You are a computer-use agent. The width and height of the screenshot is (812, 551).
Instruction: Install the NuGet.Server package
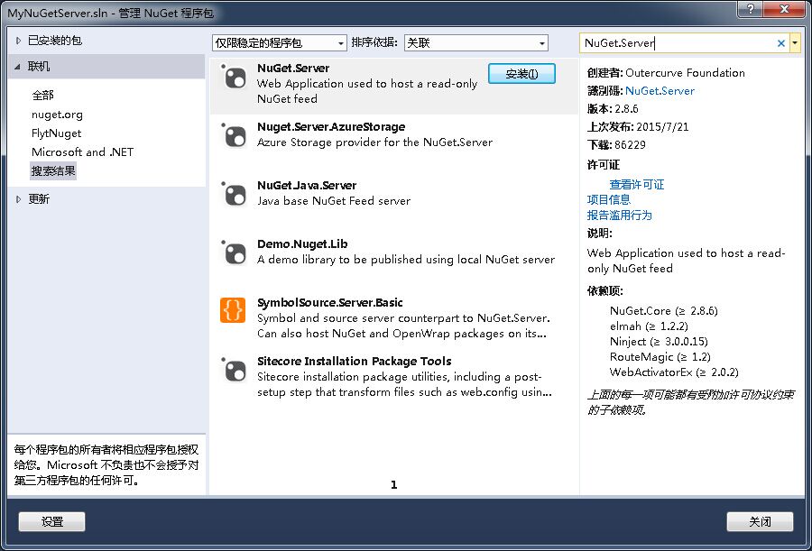[522, 74]
